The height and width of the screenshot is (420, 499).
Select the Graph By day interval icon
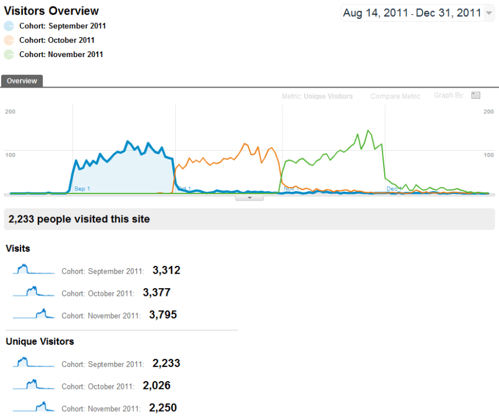[x=475, y=95]
